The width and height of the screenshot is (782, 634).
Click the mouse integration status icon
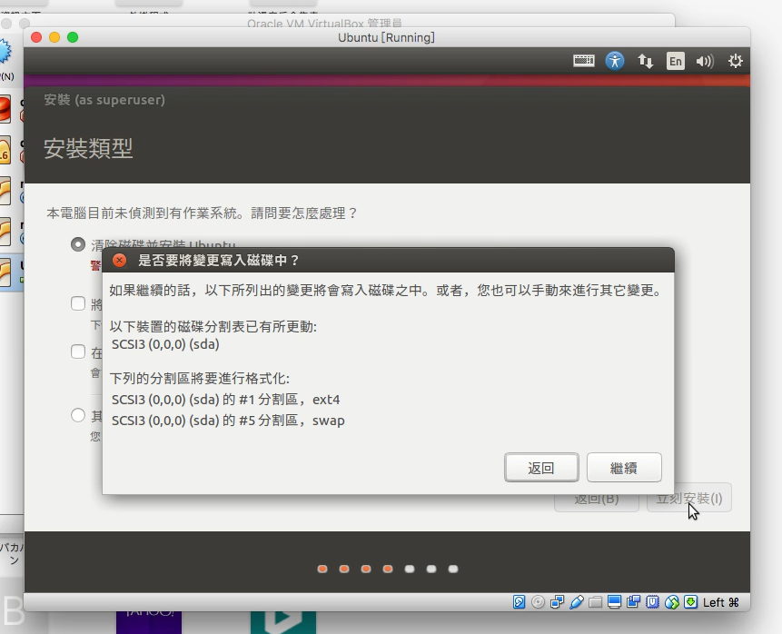tap(672, 602)
